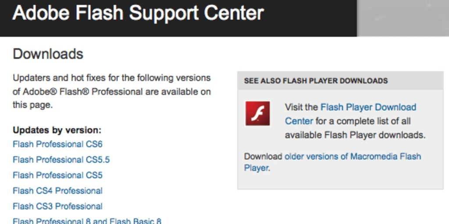Click the gray banner image beside the title
The width and height of the screenshot is (449, 224).
click(x=403, y=18)
